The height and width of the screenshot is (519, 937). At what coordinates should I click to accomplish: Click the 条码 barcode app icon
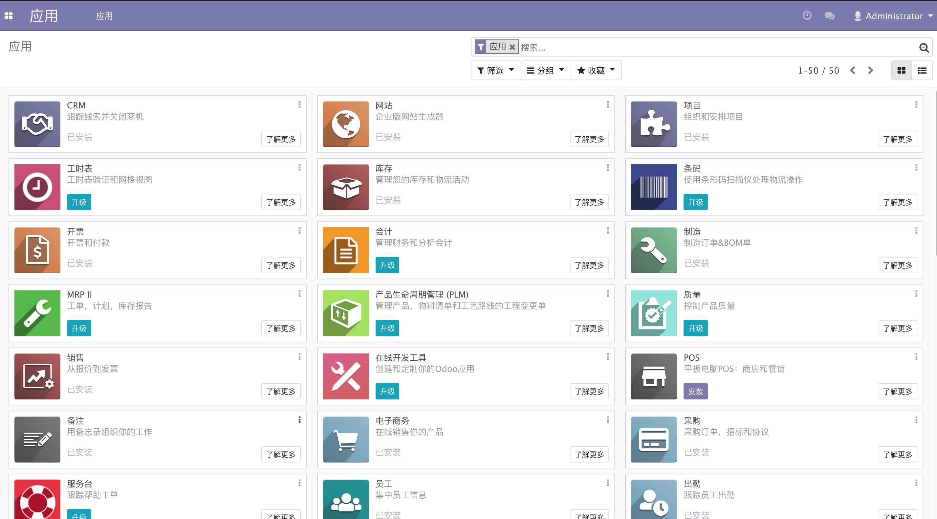tap(654, 187)
